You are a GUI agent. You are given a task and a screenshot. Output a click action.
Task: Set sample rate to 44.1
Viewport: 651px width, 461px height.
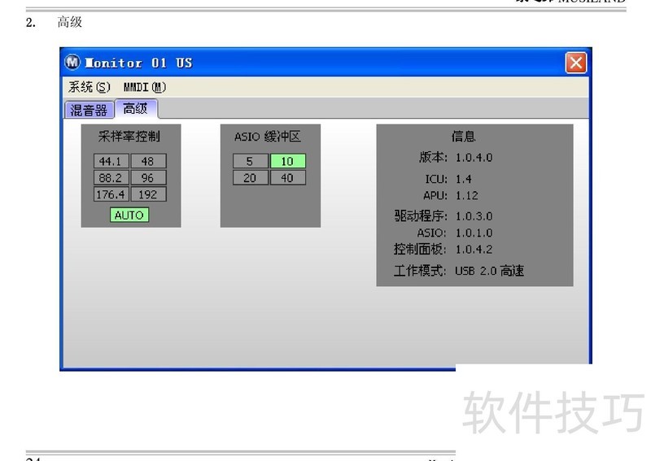(x=110, y=161)
